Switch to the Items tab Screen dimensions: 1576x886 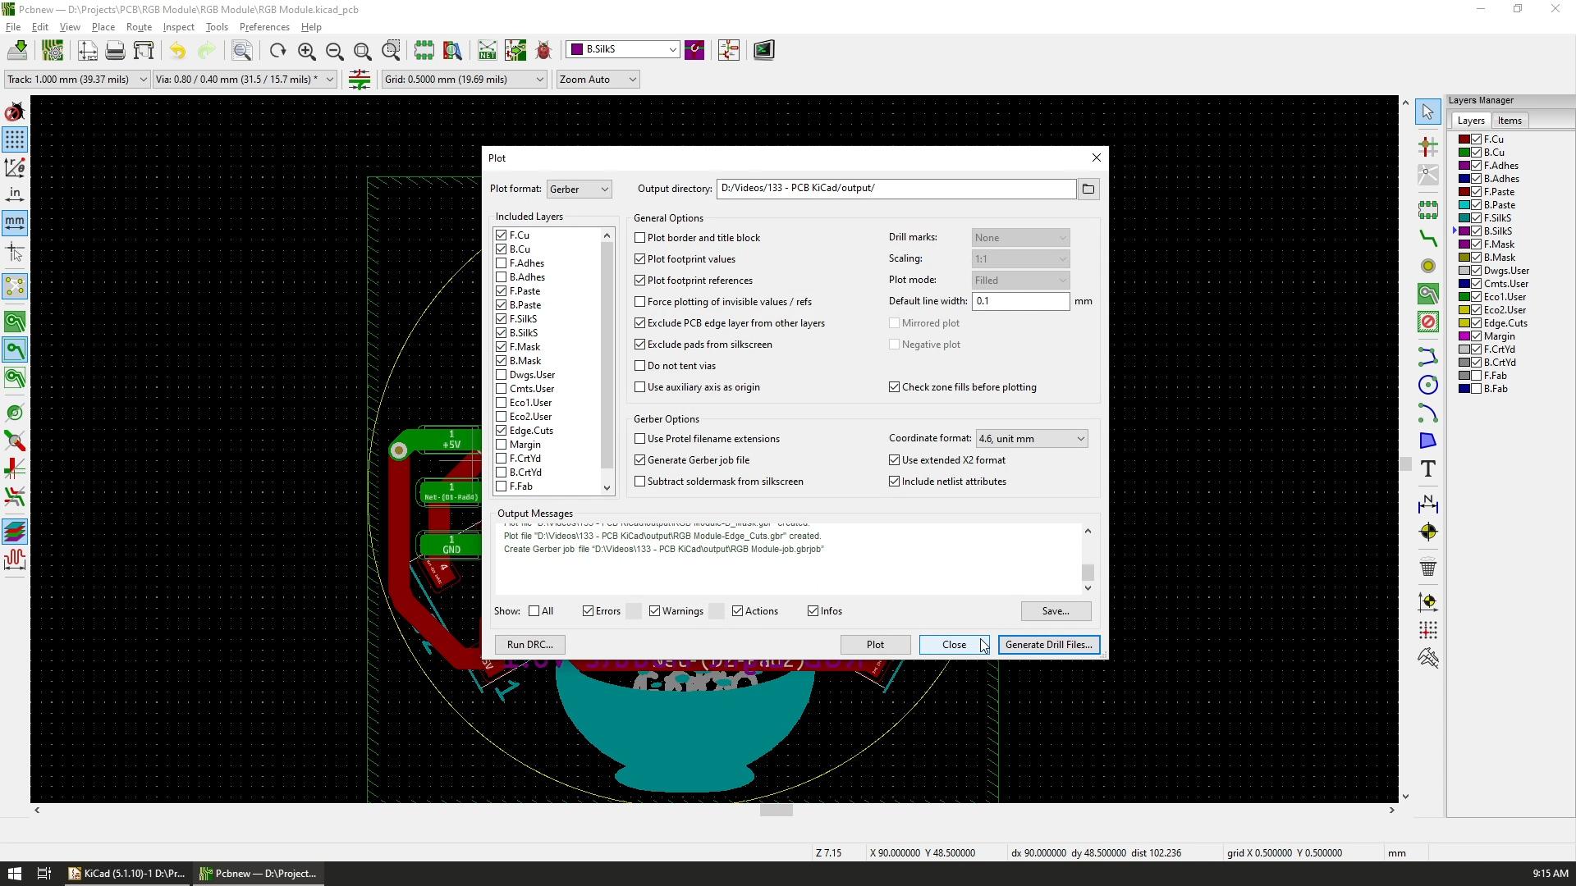point(1509,121)
